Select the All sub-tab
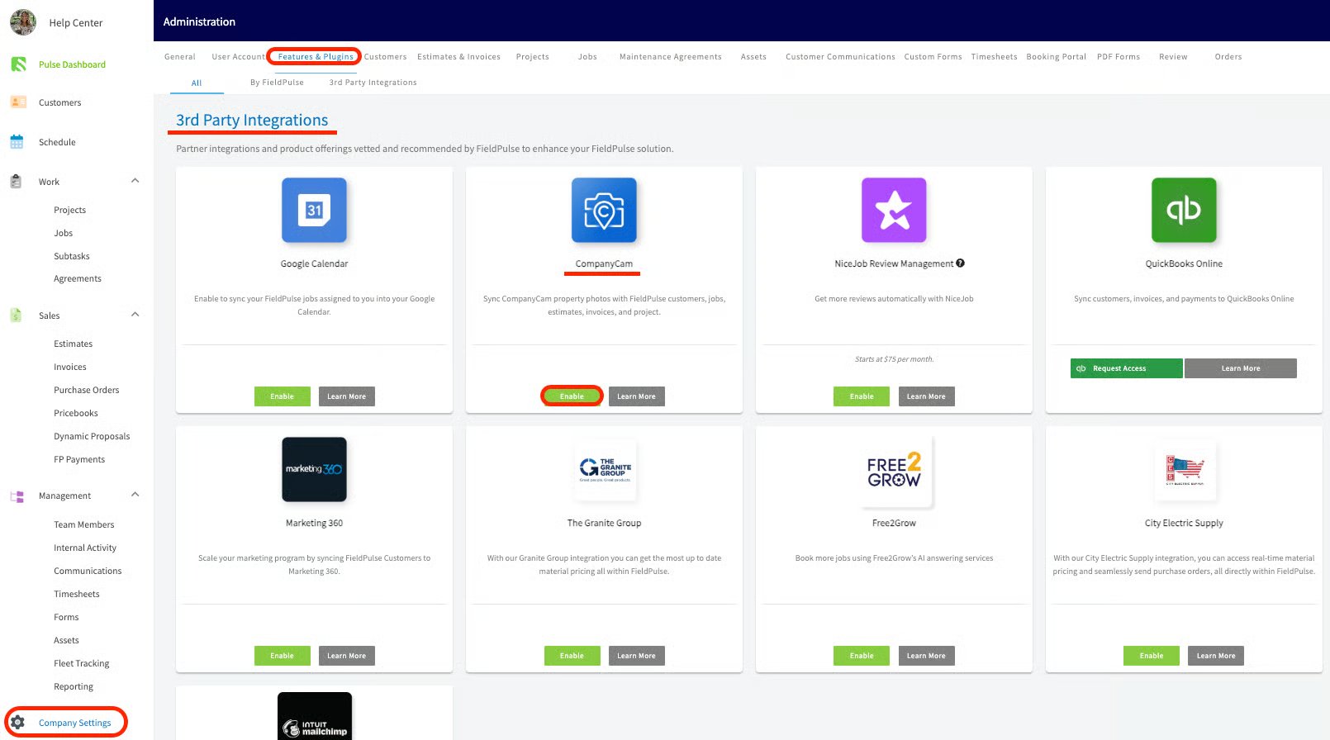The width and height of the screenshot is (1330, 740). tap(197, 83)
